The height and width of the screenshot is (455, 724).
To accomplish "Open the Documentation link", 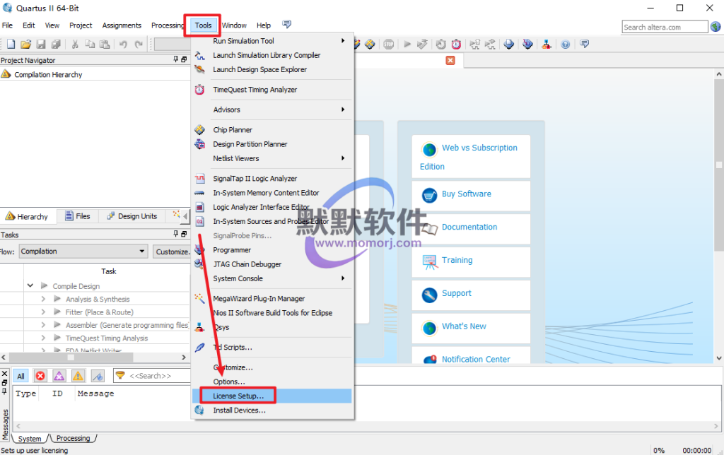I will point(469,227).
